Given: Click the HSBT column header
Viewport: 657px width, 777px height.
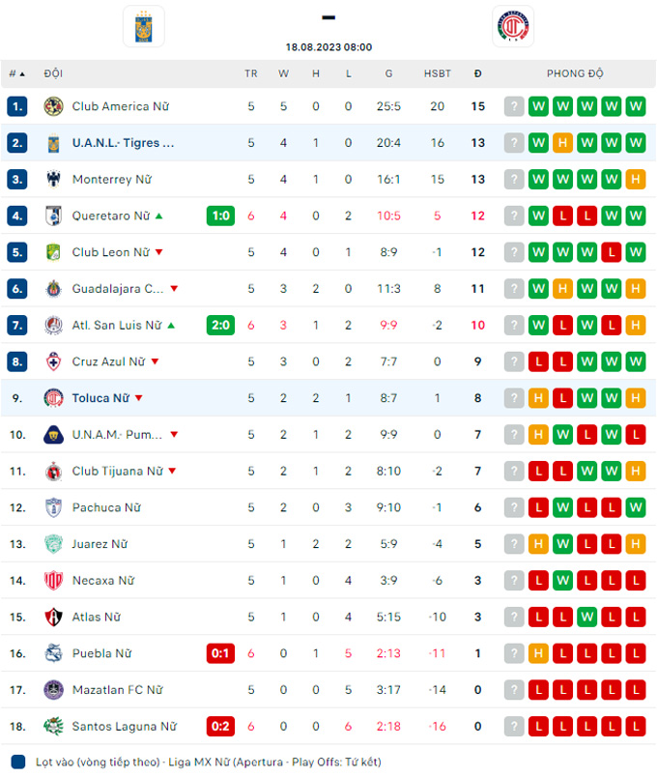Looking at the screenshot, I should pyautogui.click(x=438, y=72).
